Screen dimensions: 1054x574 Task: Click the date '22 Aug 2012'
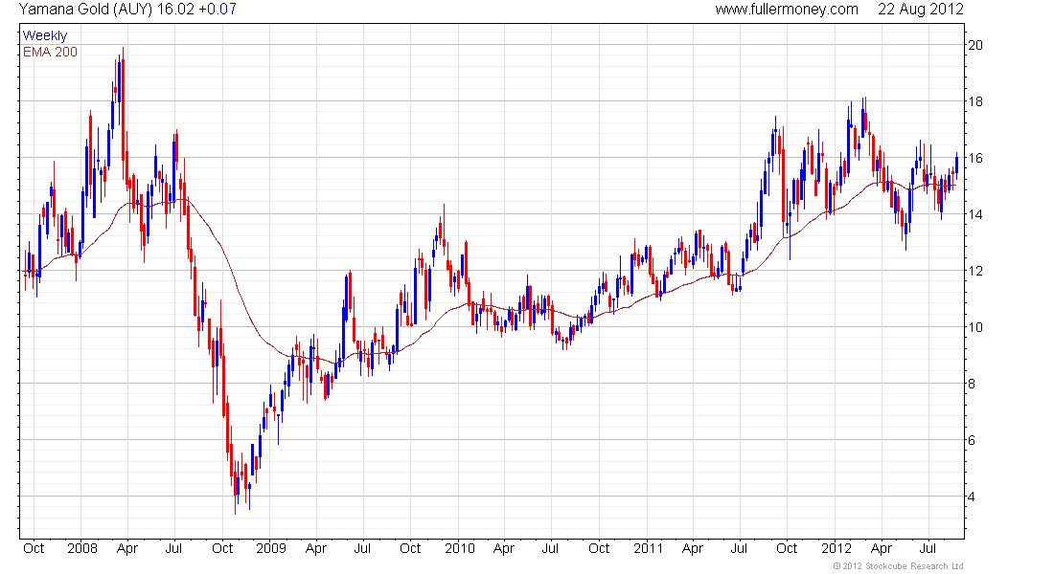point(921,10)
